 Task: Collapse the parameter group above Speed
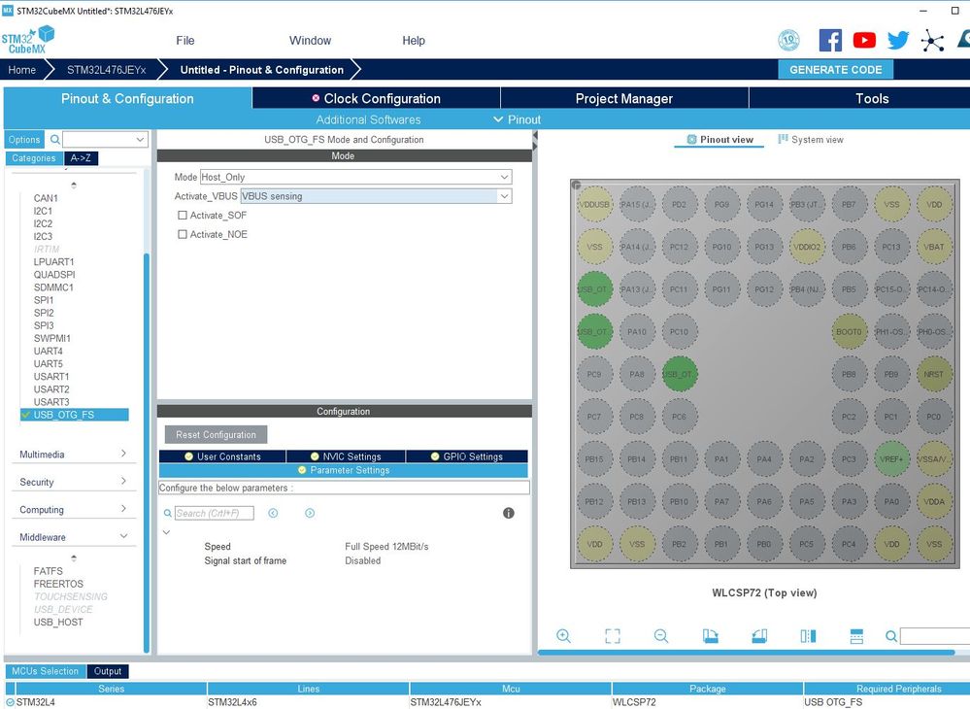click(x=166, y=532)
